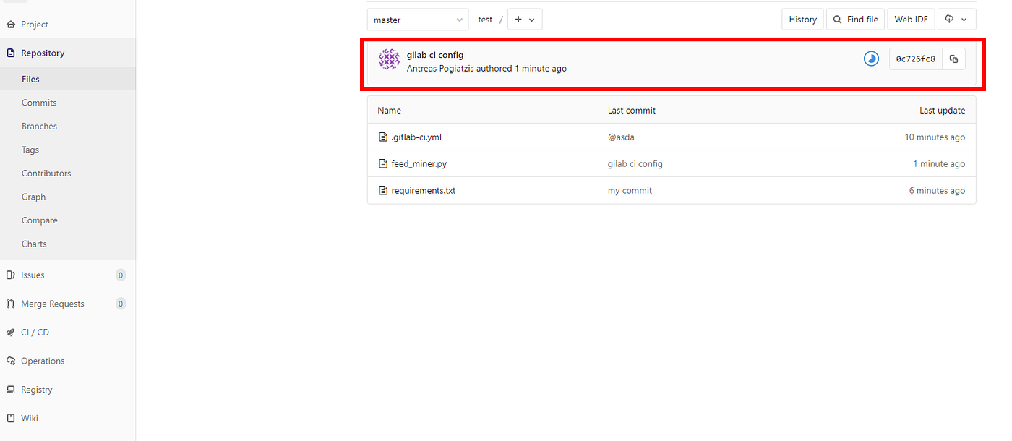1012x441 pixels.
Task: Click the 6 minutes ago timestamp
Action: tap(937, 191)
